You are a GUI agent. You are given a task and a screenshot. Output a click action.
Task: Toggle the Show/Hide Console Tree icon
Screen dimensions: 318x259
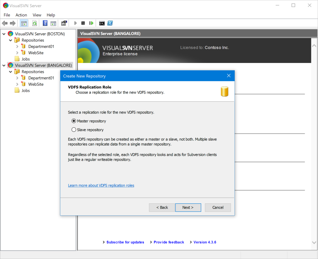[x=24, y=23]
